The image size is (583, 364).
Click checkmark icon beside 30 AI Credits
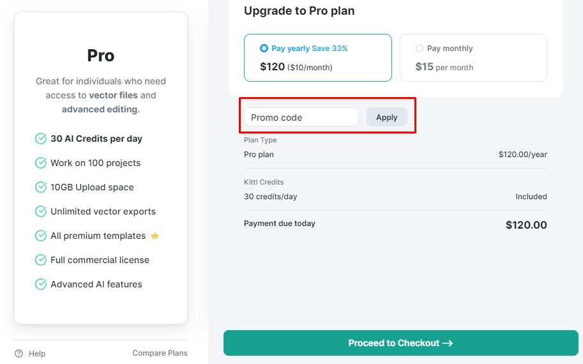(x=41, y=139)
